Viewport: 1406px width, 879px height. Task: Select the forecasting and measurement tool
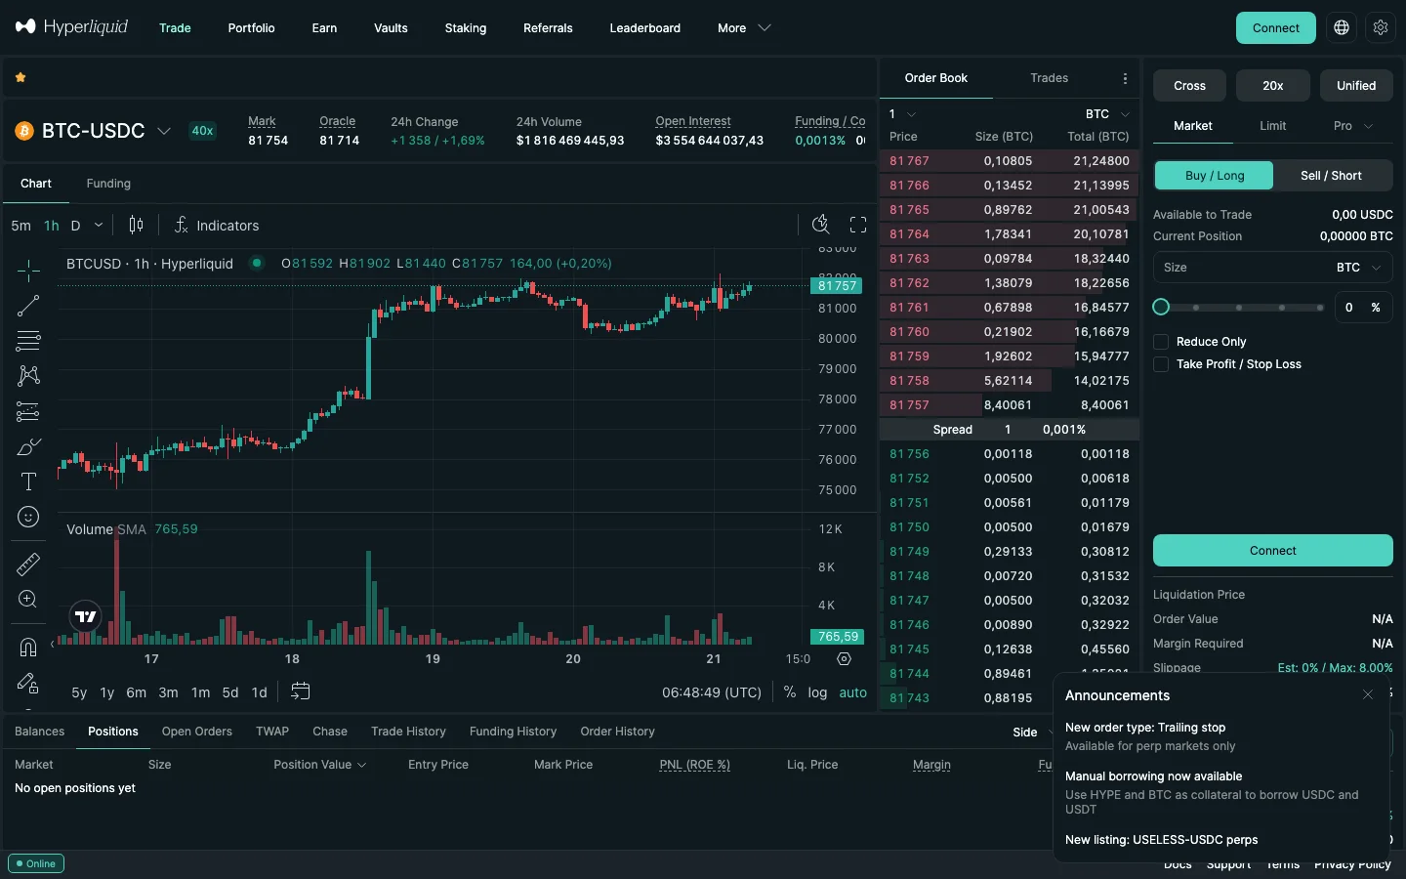[x=28, y=411]
